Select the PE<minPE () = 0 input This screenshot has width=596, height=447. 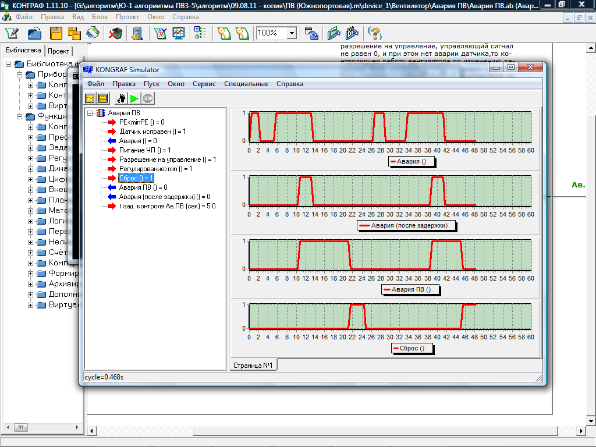click(x=142, y=122)
